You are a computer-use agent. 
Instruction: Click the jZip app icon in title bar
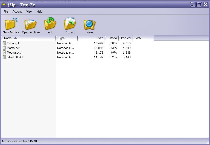(x=4, y=5)
